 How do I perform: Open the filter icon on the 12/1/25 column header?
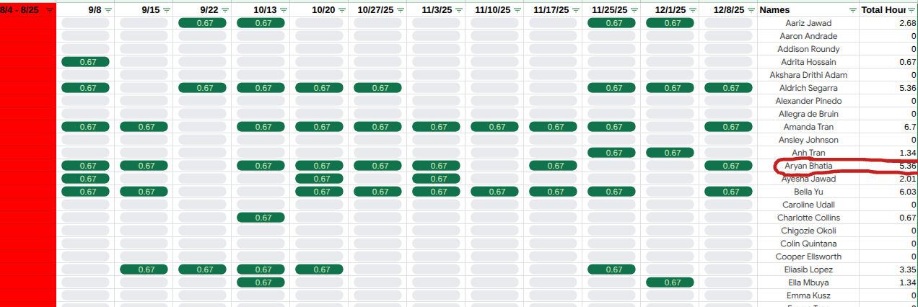click(693, 10)
